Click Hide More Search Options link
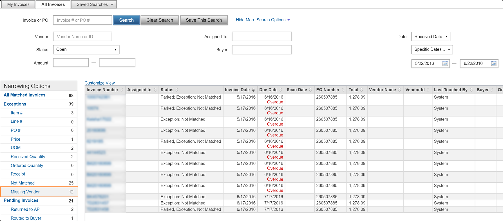Viewport: 503px width, 221px height. click(263, 20)
